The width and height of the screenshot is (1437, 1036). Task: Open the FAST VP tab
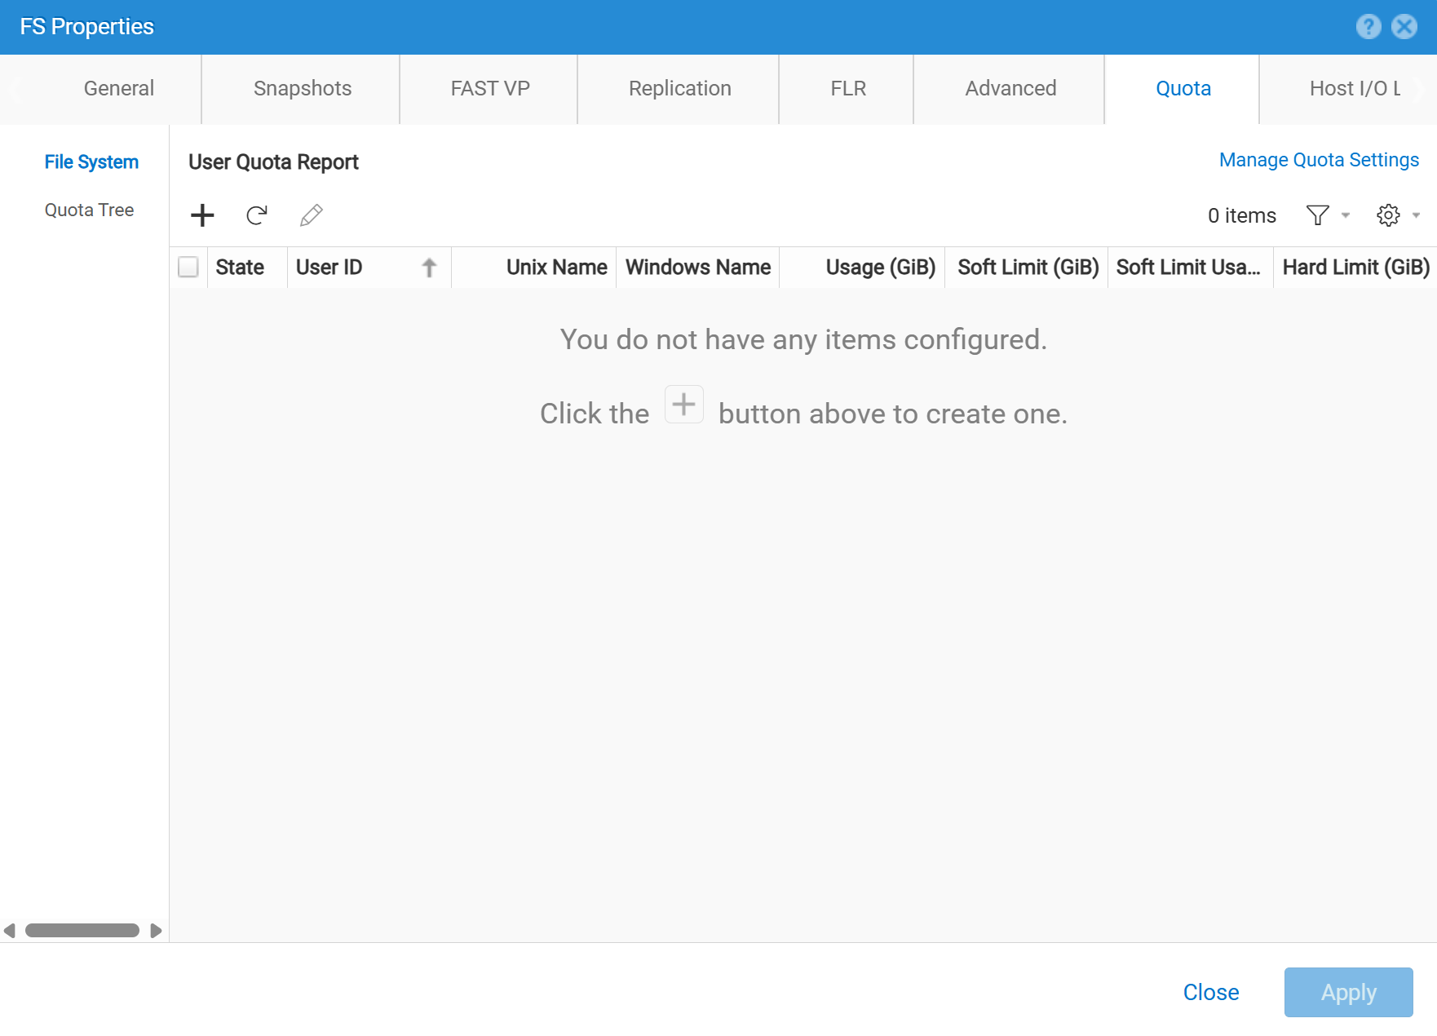(x=489, y=88)
